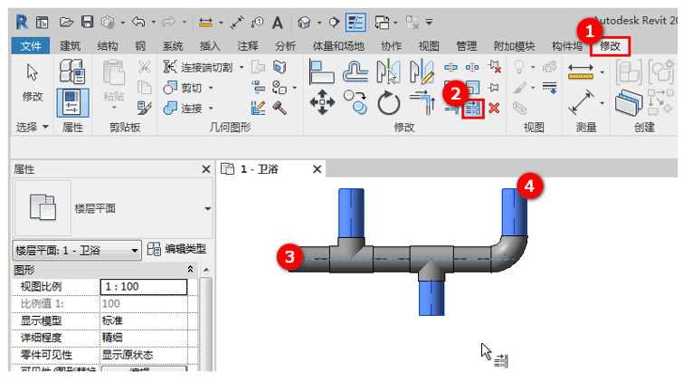Select the Rotate tool

point(388,104)
